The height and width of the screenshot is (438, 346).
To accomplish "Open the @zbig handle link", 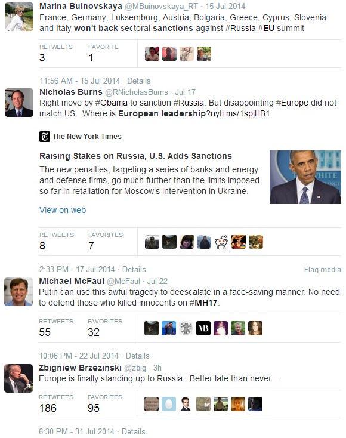I will pos(135,368).
